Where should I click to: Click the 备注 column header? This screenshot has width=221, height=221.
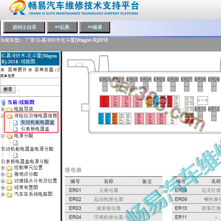(147, 181)
